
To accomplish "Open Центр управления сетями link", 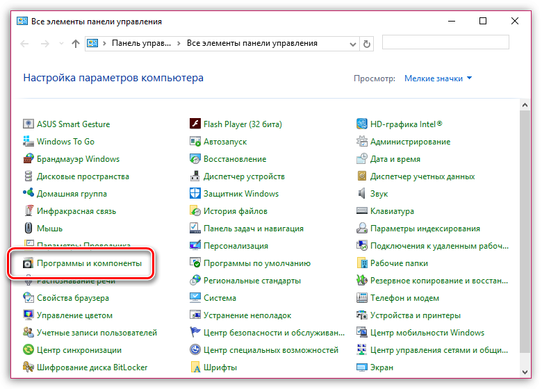I will click(x=439, y=350).
